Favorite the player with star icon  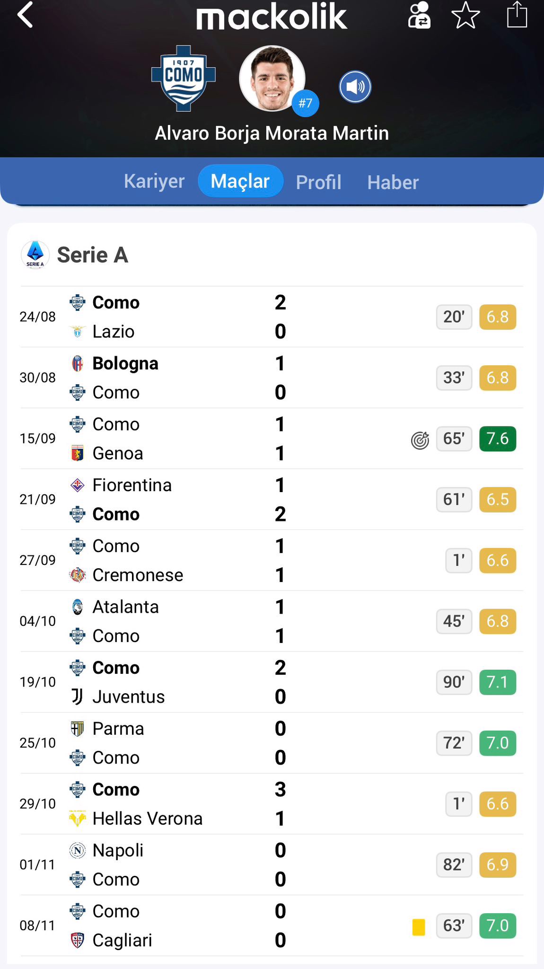pyautogui.click(x=466, y=15)
